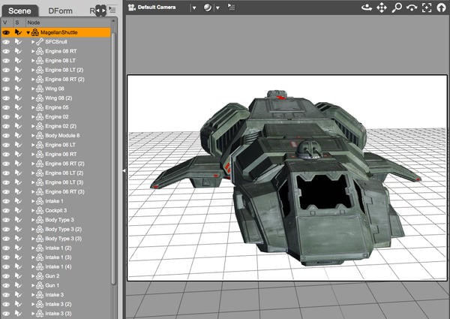Image resolution: width=450 pixels, height=319 pixels.
Task: Select the zoom magnifier camera icon
Action: pyautogui.click(x=397, y=8)
